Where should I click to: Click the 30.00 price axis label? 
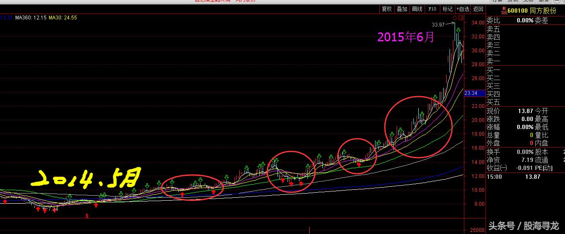pyautogui.click(x=478, y=51)
